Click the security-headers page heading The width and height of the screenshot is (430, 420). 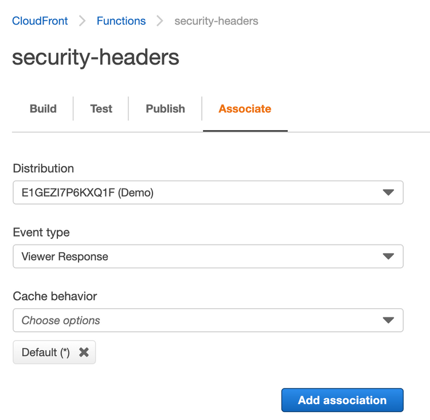(96, 57)
